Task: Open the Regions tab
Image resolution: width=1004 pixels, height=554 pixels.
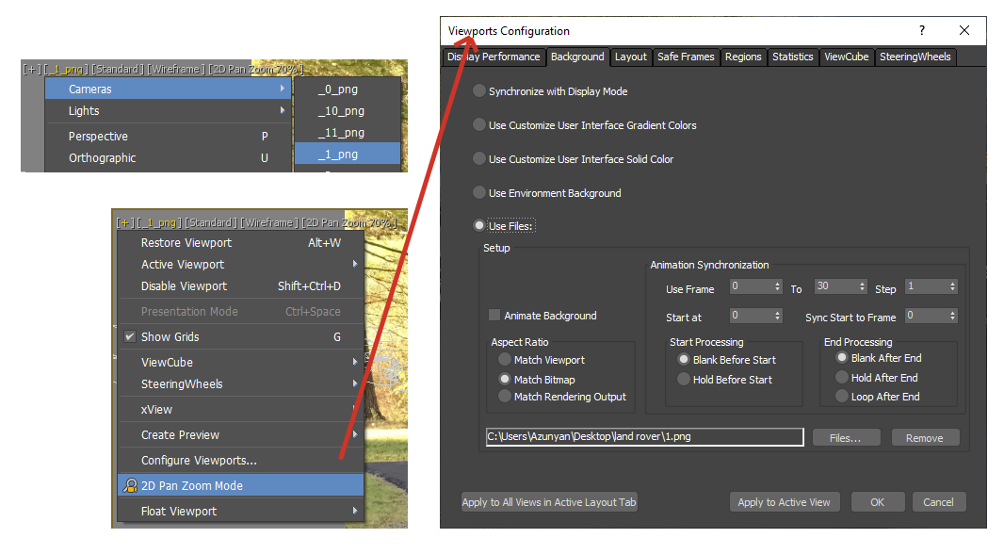Action: [x=743, y=57]
